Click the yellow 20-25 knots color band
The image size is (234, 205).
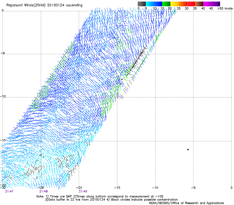coord(175,4)
